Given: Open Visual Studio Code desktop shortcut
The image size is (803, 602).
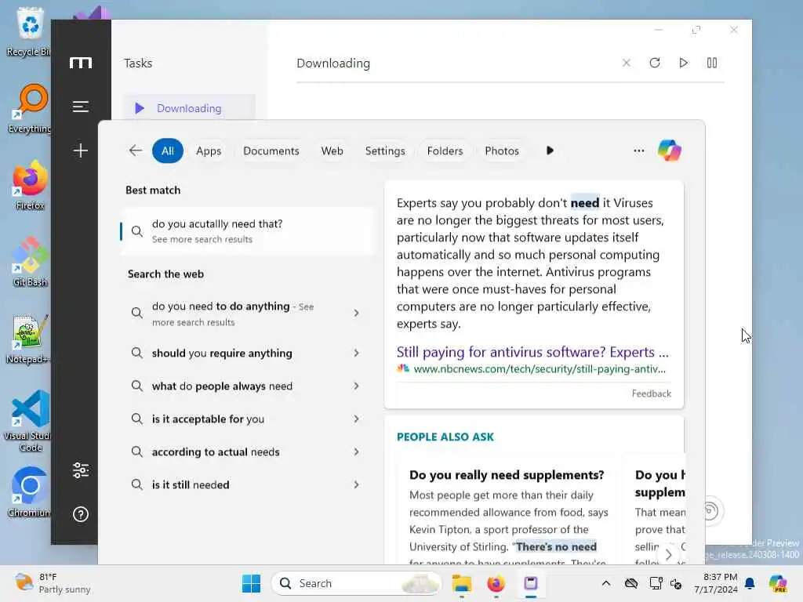Looking at the screenshot, I should click(30, 421).
